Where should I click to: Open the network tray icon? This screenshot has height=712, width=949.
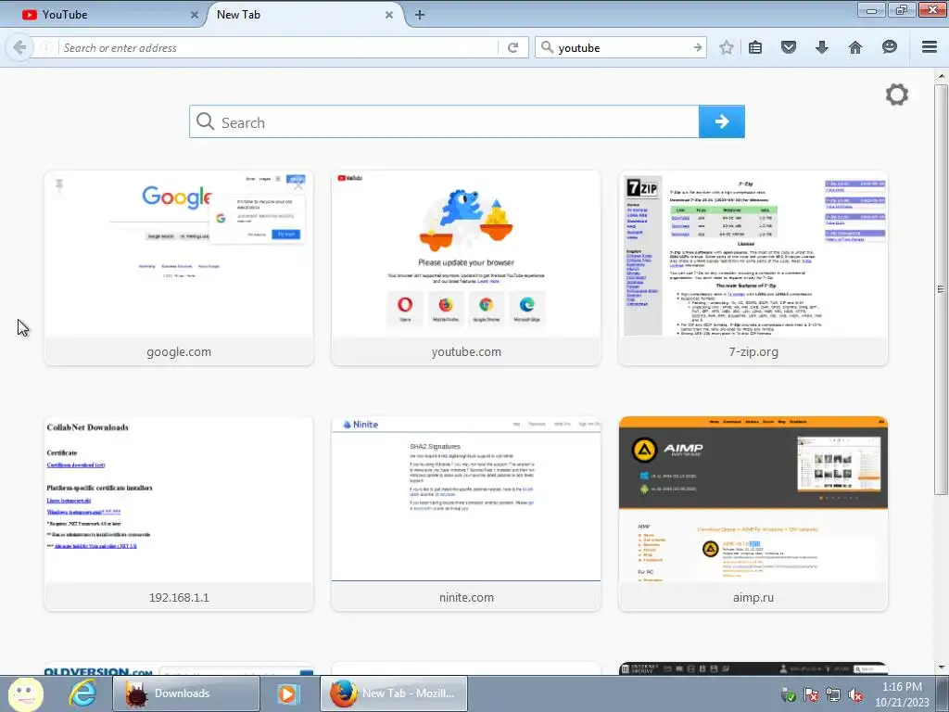(x=833, y=695)
